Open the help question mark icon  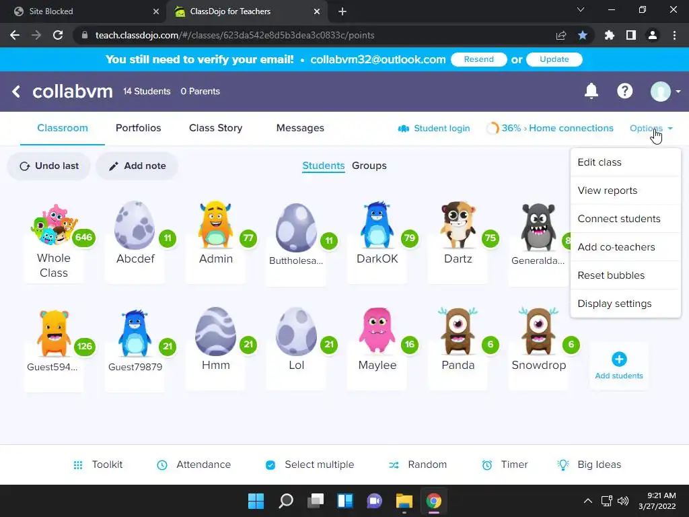point(624,91)
